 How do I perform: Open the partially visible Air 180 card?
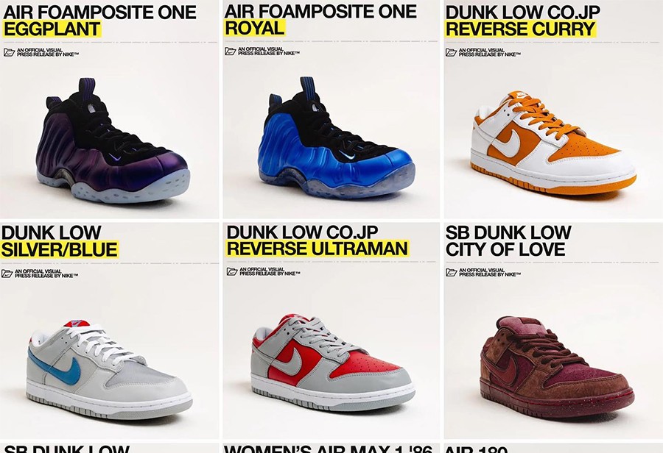pos(553,448)
